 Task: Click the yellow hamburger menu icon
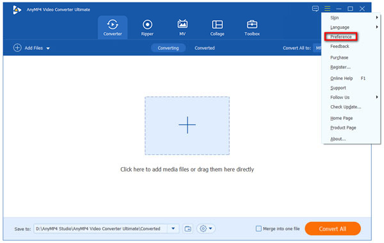tap(327, 9)
